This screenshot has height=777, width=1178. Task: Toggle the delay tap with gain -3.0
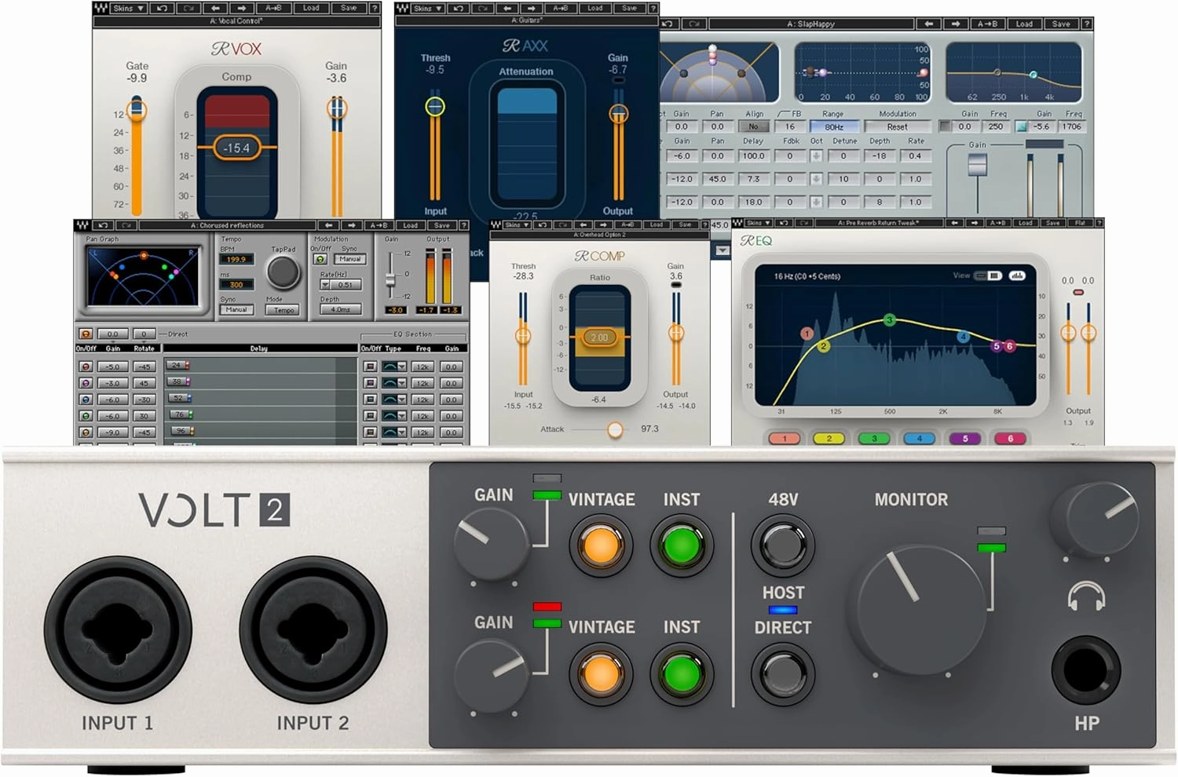pyautogui.click(x=86, y=383)
